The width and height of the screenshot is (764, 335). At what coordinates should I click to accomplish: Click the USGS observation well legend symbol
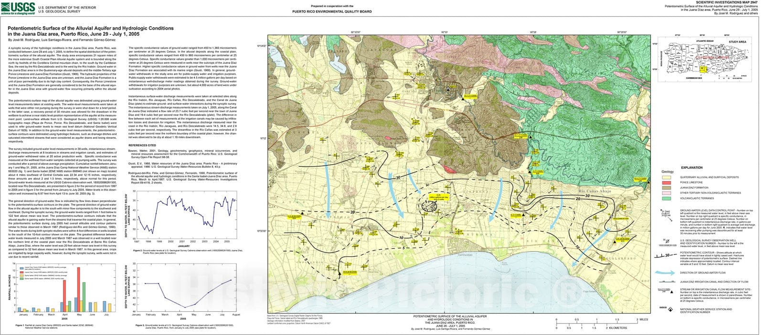point(668,242)
